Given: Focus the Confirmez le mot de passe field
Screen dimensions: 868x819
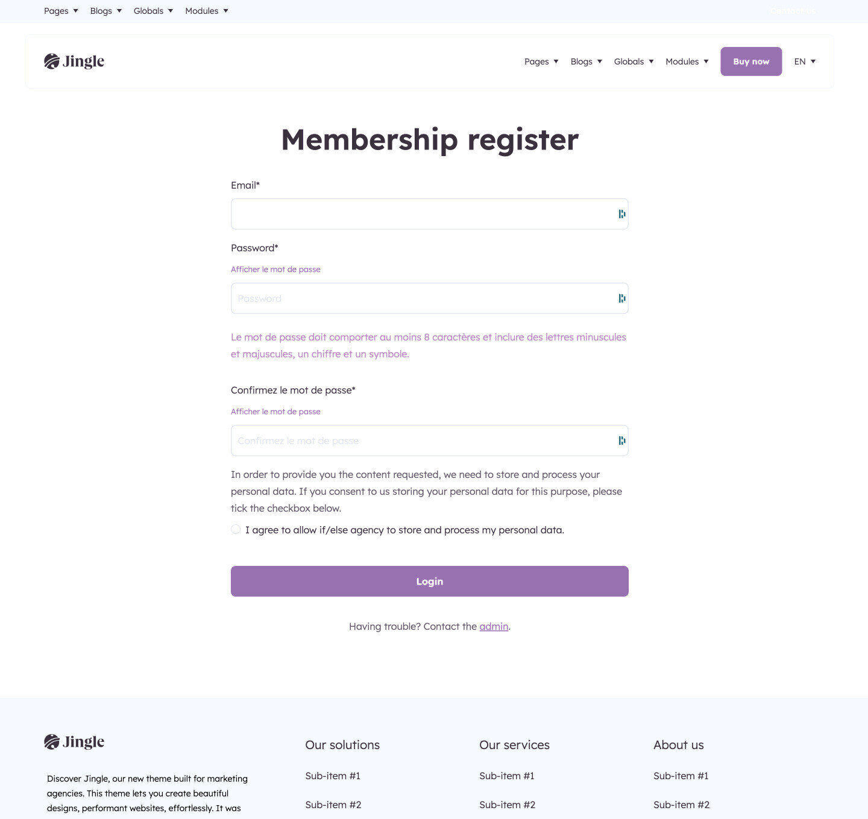Looking at the screenshot, I should pyautogui.click(x=430, y=441).
